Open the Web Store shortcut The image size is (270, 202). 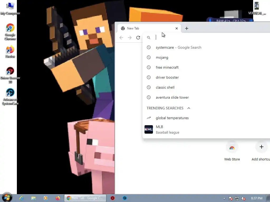[232, 152]
